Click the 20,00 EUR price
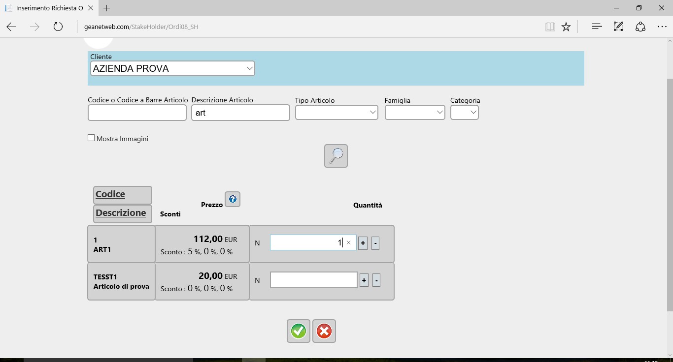Screen dimensions: 673x362 218,276
